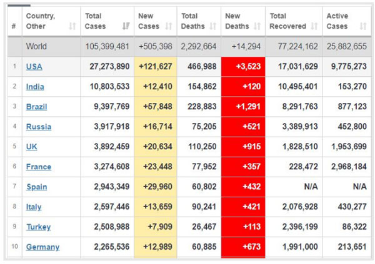Click Total Recovered sort arrows icon
Image resolution: width=375 pixels, height=264 pixels.
pos(314,26)
